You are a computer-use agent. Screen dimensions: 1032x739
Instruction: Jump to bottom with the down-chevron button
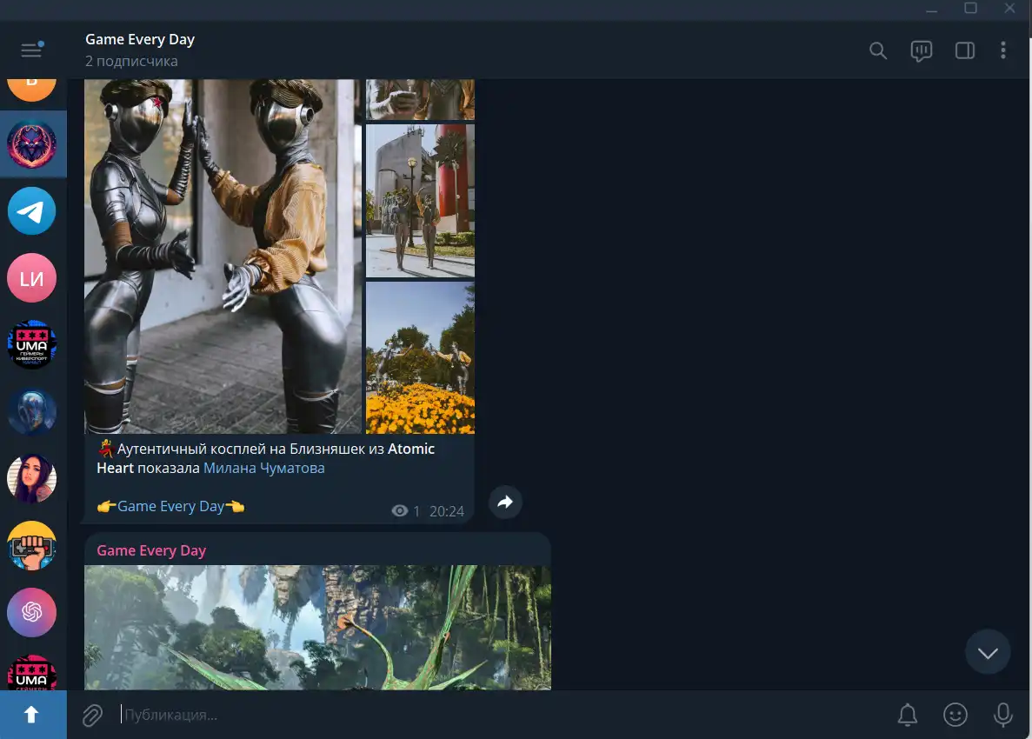click(988, 652)
